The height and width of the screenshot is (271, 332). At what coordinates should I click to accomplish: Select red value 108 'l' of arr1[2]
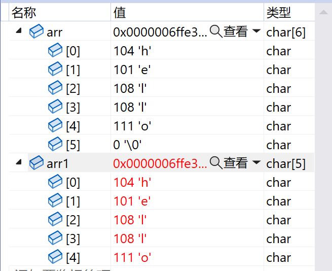(x=130, y=220)
